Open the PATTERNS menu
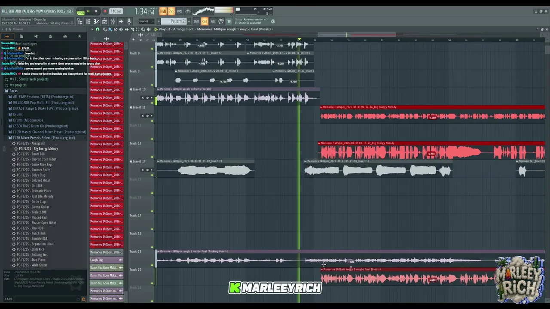This screenshot has width=550, height=309. pos(28,11)
